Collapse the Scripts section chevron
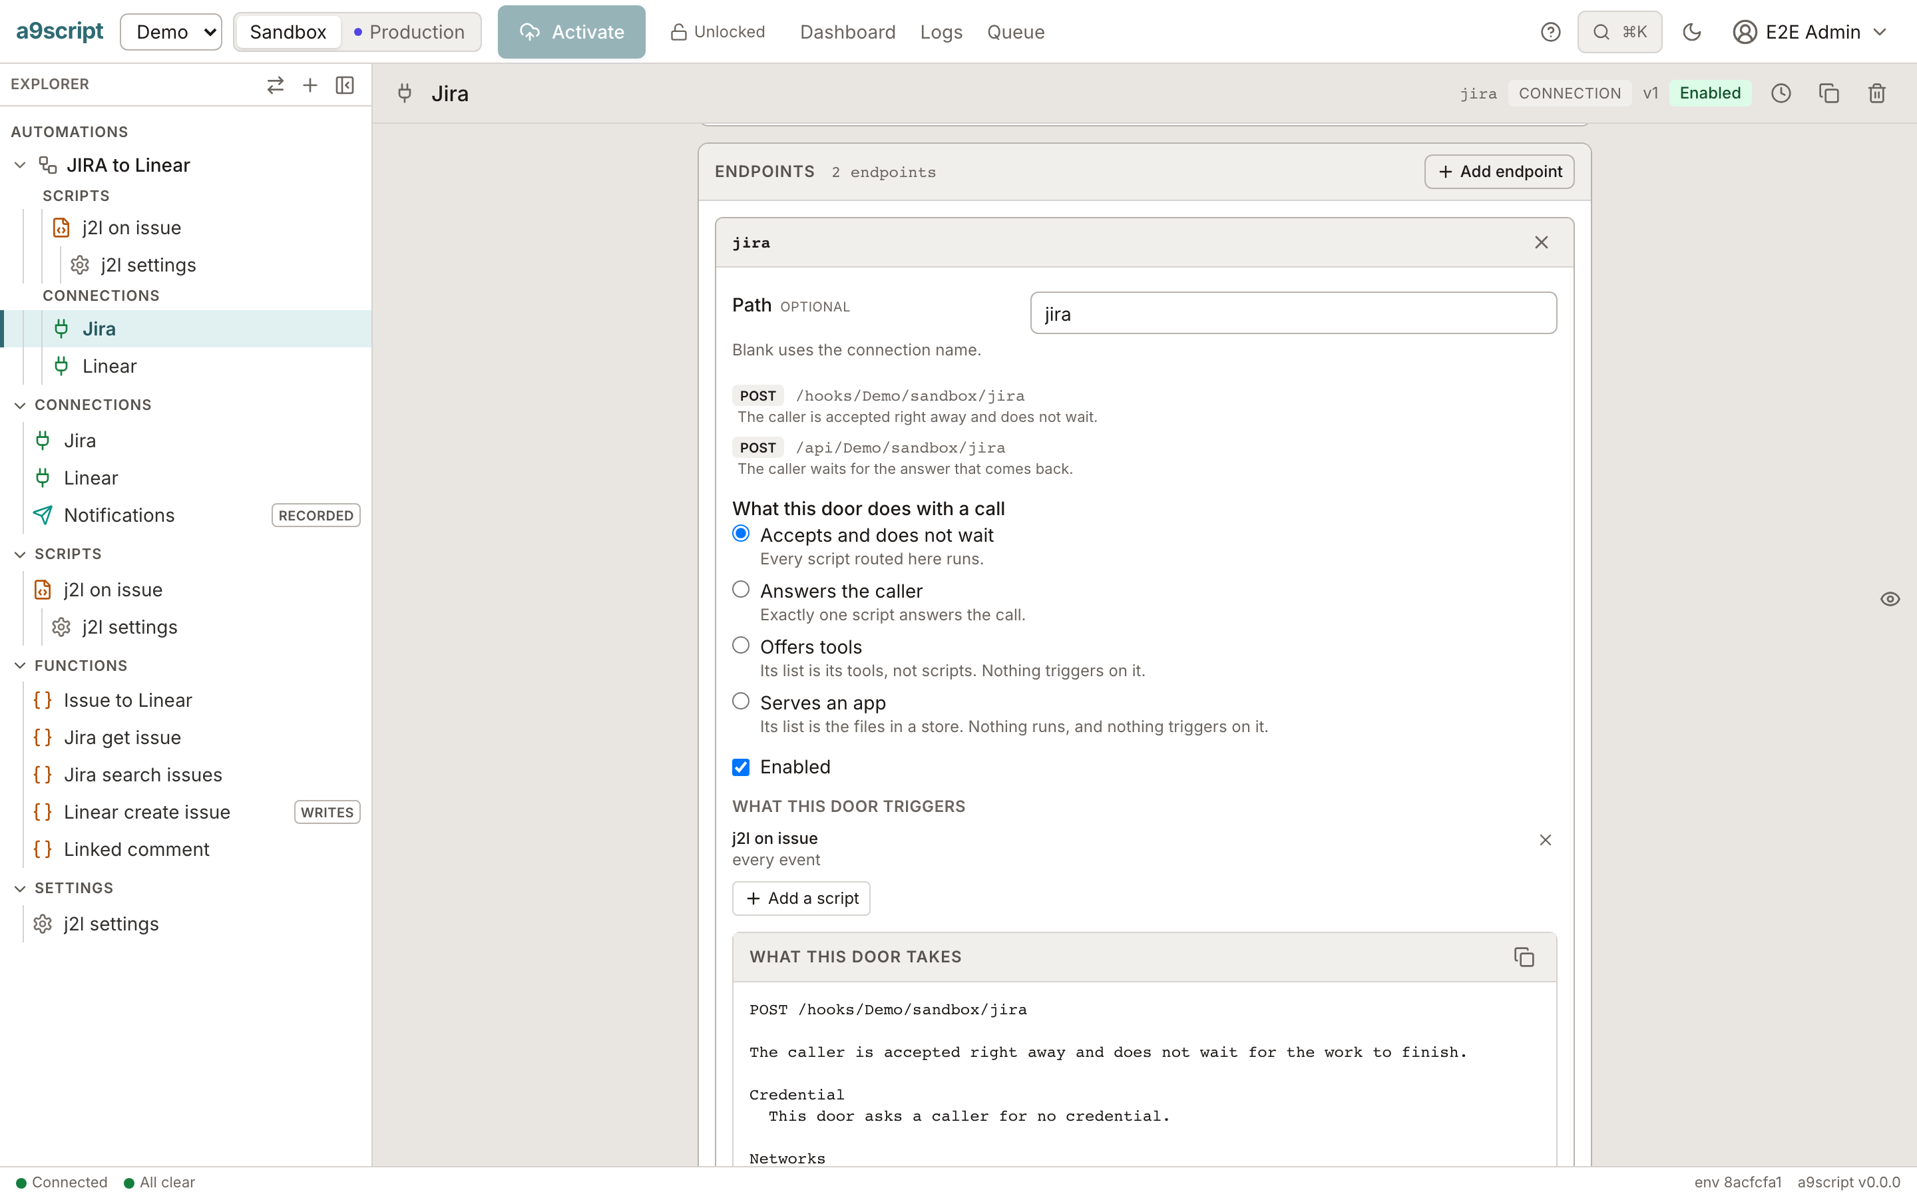 pos(21,554)
